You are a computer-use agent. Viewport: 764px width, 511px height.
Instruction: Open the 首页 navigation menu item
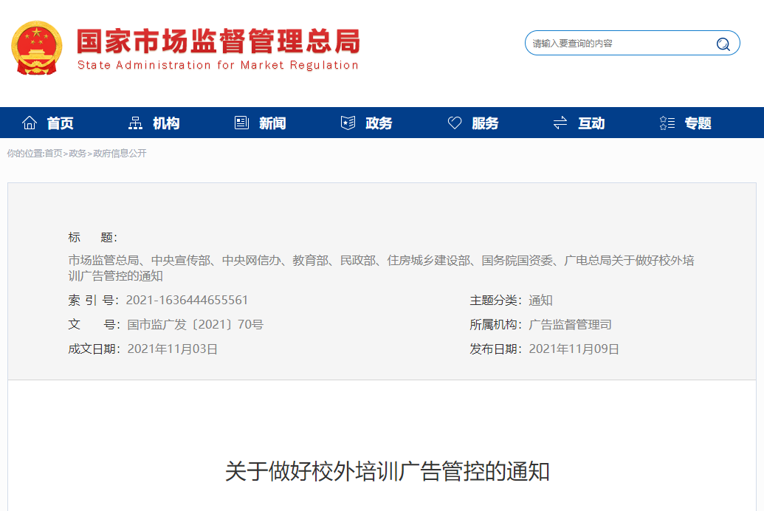pyautogui.click(x=61, y=123)
